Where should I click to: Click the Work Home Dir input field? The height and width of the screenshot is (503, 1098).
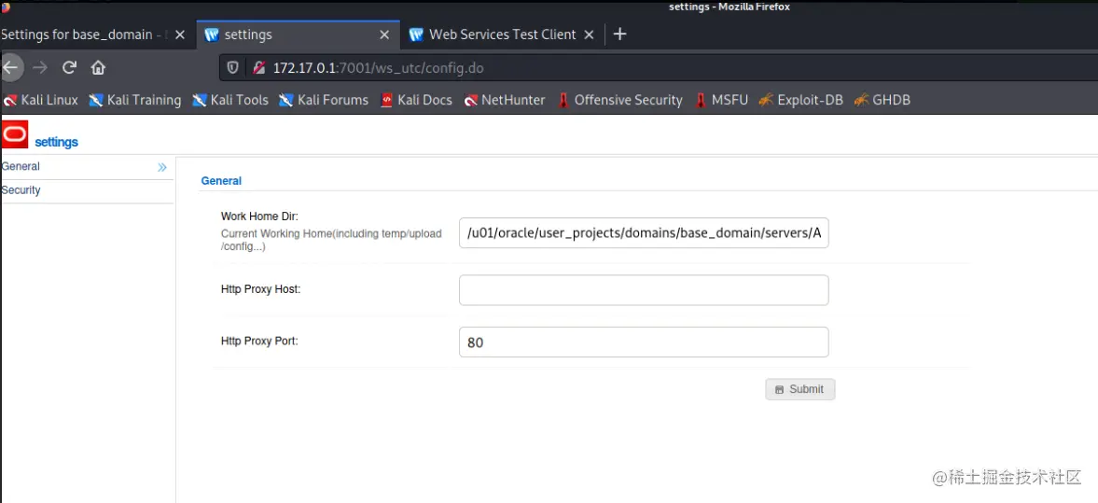point(644,232)
